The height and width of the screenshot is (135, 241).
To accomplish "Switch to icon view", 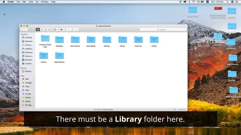I will click(38, 29).
